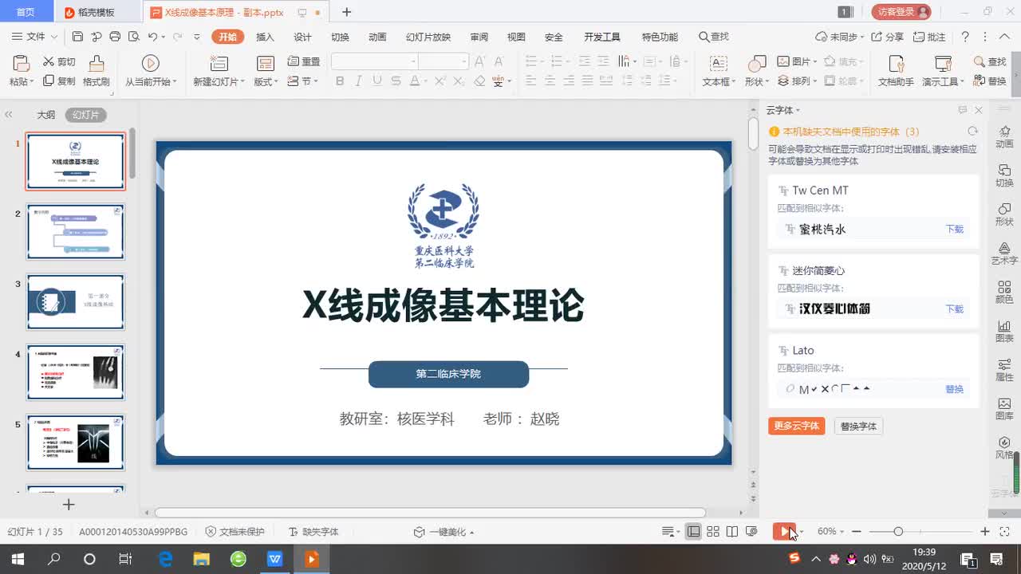Viewport: 1021px width, 574px height.
Task: Switch to Reading view in status bar
Action: 732,532
